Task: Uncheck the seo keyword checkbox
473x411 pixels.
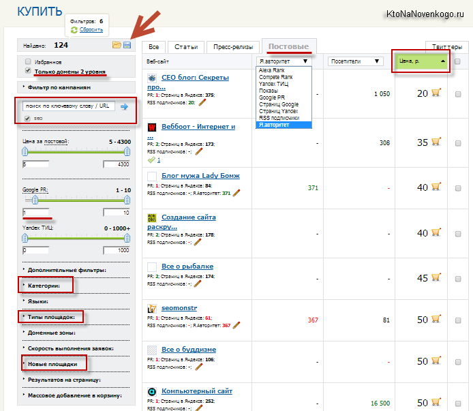Action: coord(27,119)
